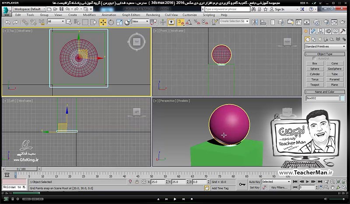Screen dimensions: 350x204
Task: Click the Select and Manipulate icon
Action: click(x=163, y=22)
